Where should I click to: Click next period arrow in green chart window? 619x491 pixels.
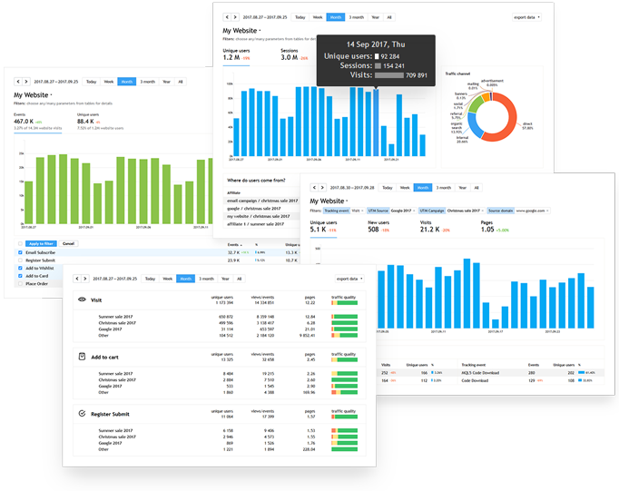[26, 82]
